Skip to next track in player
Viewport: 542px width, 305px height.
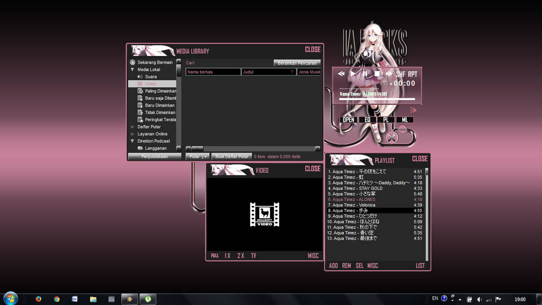click(x=389, y=74)
